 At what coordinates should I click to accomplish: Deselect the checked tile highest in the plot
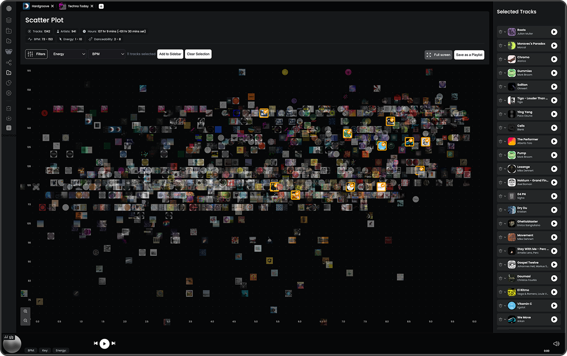click(264, 113)
